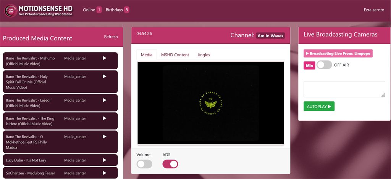Switch the OFF AIR broadcast toggle
This screenshot has height=179, width=391.
324,65
